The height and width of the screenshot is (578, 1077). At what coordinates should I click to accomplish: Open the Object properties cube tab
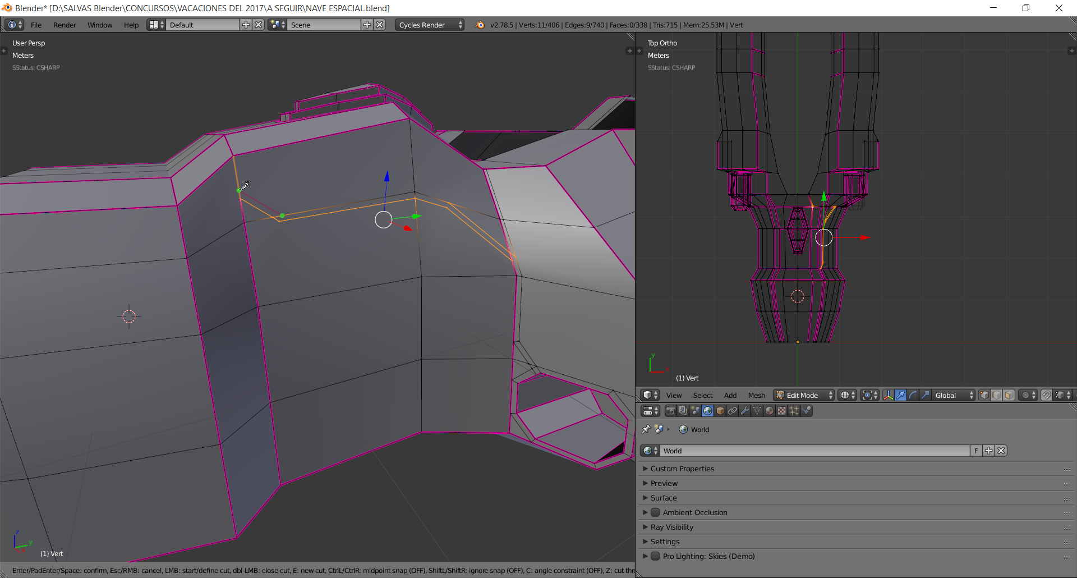pyautogui.click(x=720, y=411)
